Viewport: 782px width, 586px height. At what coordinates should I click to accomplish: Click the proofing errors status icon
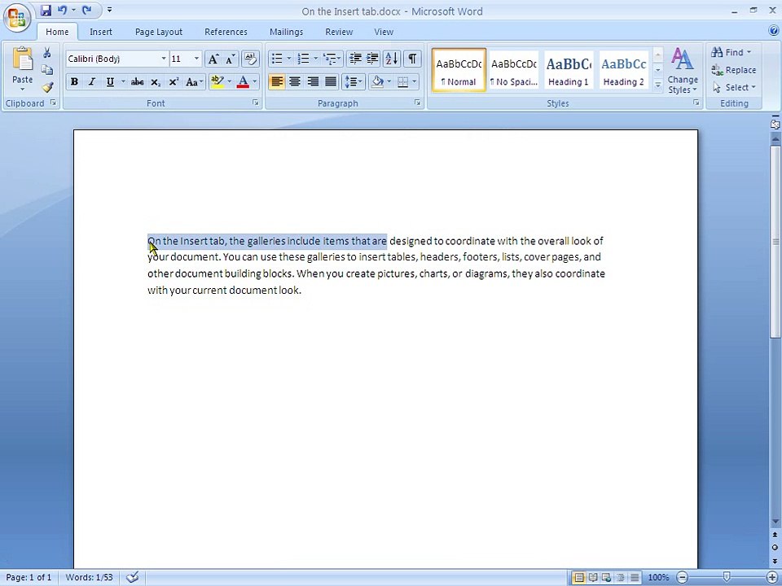click(132, 578)
